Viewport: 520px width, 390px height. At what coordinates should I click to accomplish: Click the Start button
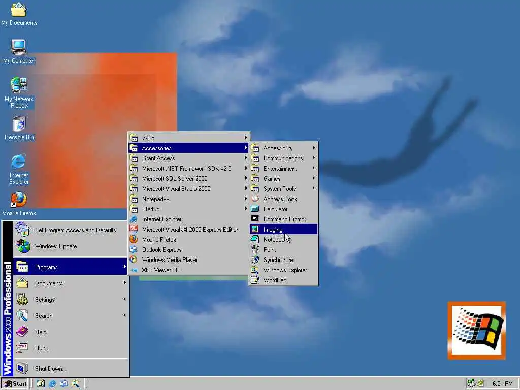[x=15, y=384]
